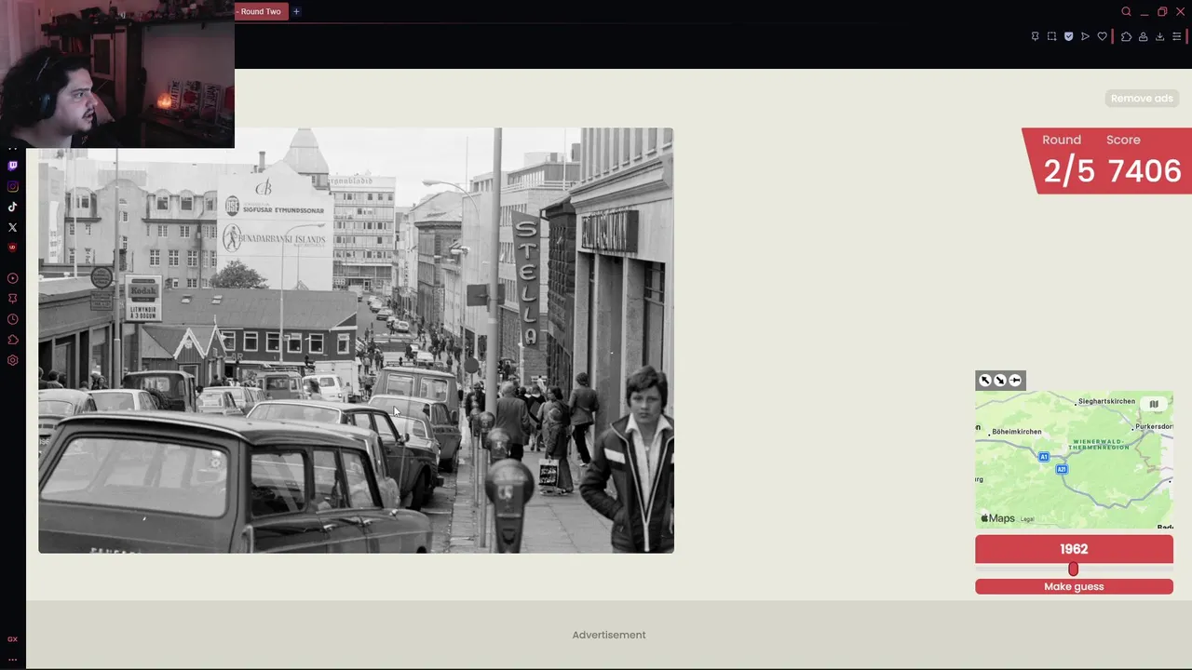The height and width of the screenshot is (670, 1192).
Task: Click the Advertisement label
Action: [x=609, y=635]
